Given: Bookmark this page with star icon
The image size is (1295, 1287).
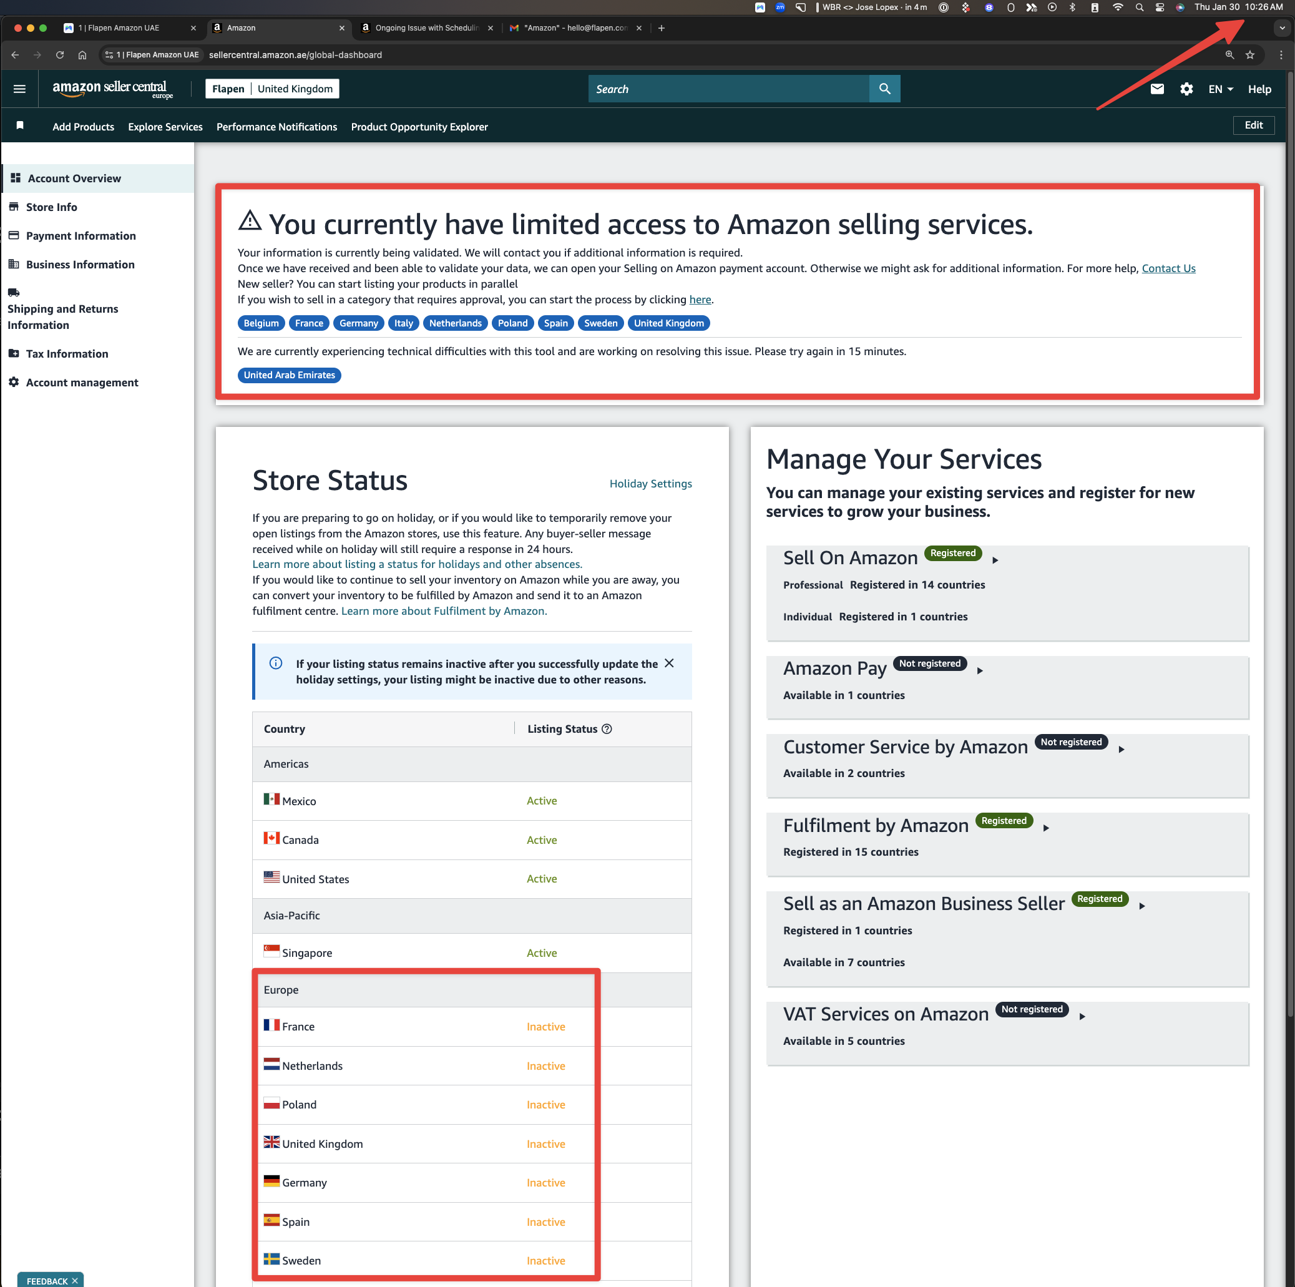Looking at the screenshot, I should [1250, 55].
